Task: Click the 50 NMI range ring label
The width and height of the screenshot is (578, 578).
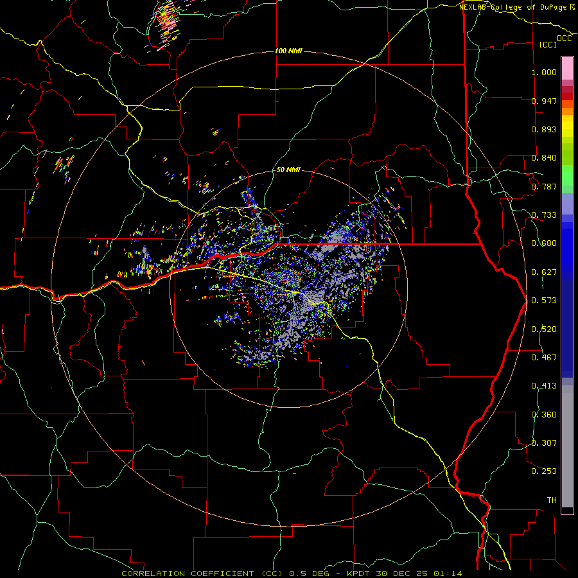Action: coord(288,170)
